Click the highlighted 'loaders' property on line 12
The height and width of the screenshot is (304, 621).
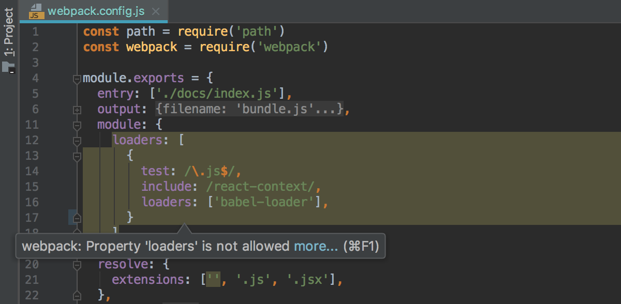[138, 140]
